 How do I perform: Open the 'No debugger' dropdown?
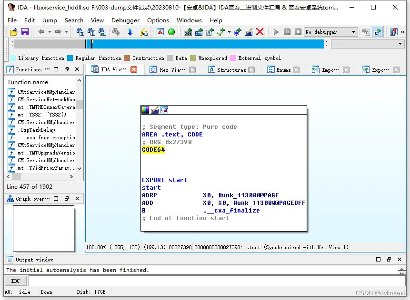353,32
